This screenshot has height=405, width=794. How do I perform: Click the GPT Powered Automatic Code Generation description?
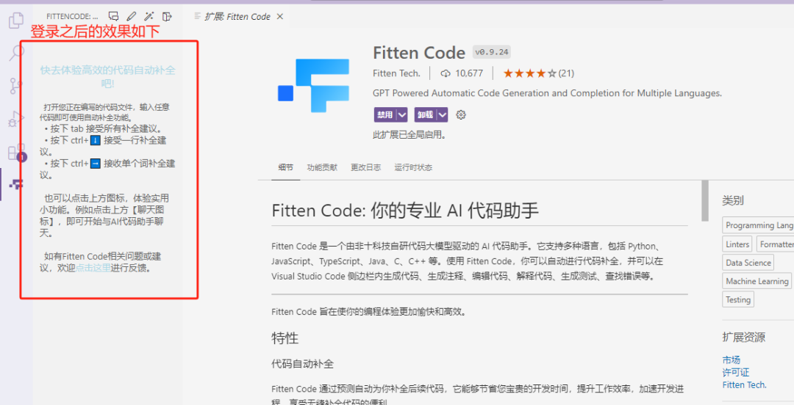click(x=548, y=93)
